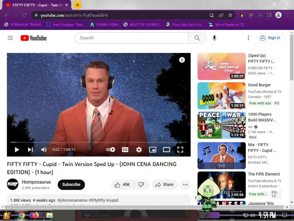Open YouTube settings three-dot menu
The image size is (294, 221).
coord(248,38)
